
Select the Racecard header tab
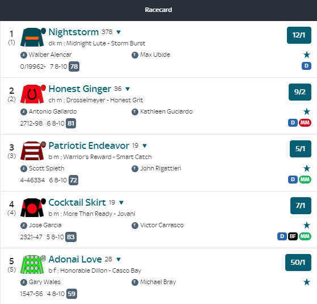pos(159,10)
